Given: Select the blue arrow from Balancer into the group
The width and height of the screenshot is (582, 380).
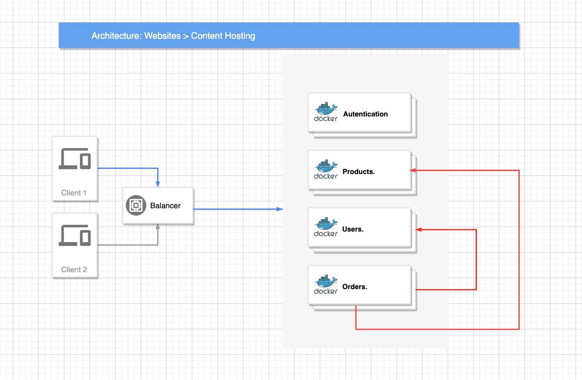Looking at the screenshot, I should coord(238,209).
